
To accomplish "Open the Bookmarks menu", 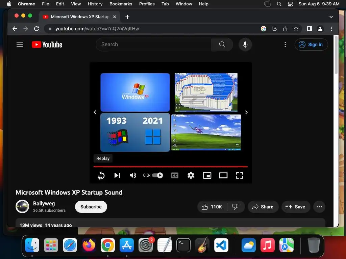I will tap(121, 4).
